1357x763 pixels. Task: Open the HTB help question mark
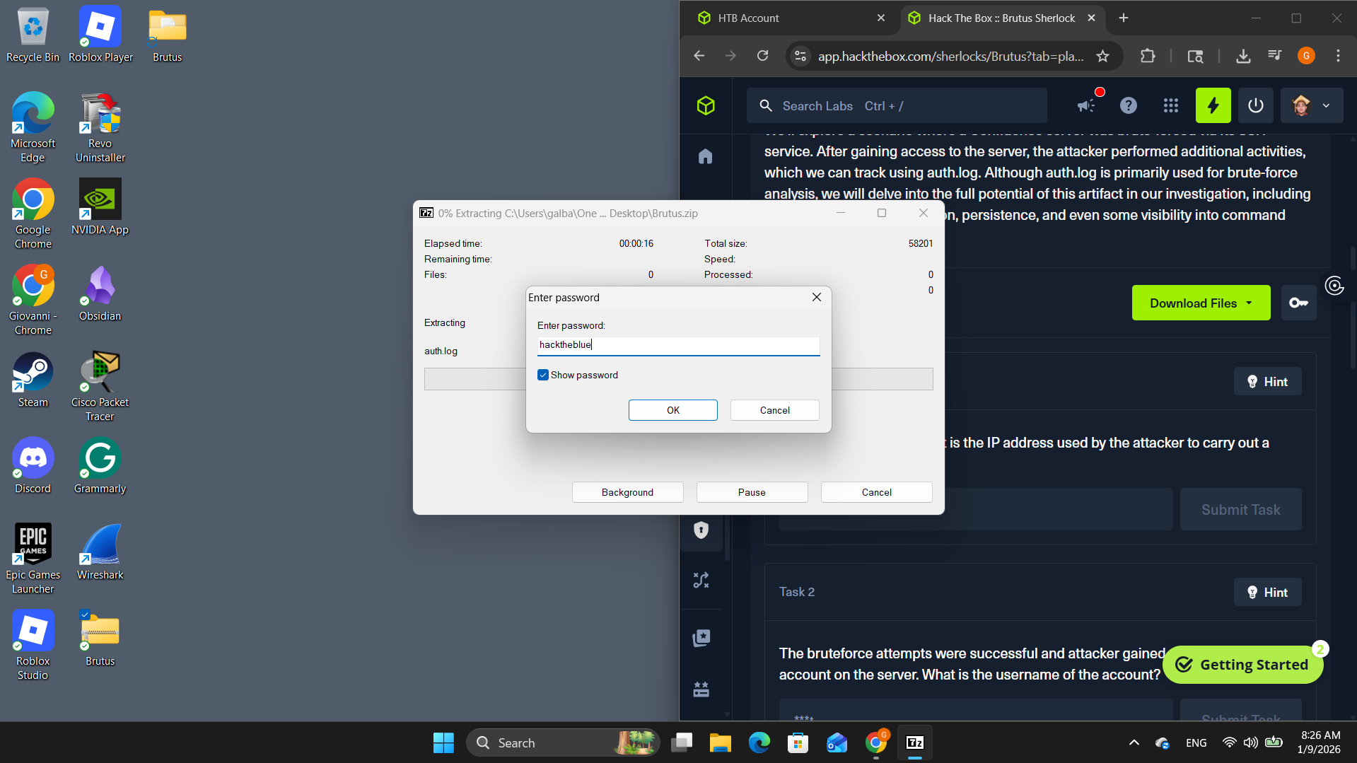point(1129,106)
